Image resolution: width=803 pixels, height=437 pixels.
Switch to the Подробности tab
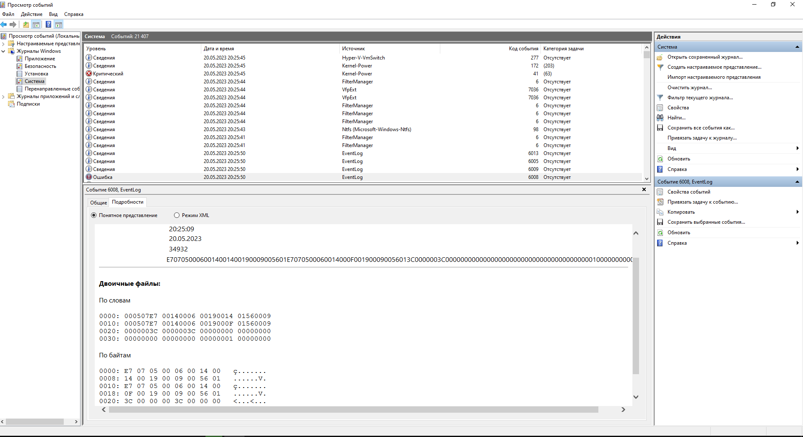pos(127,202)
